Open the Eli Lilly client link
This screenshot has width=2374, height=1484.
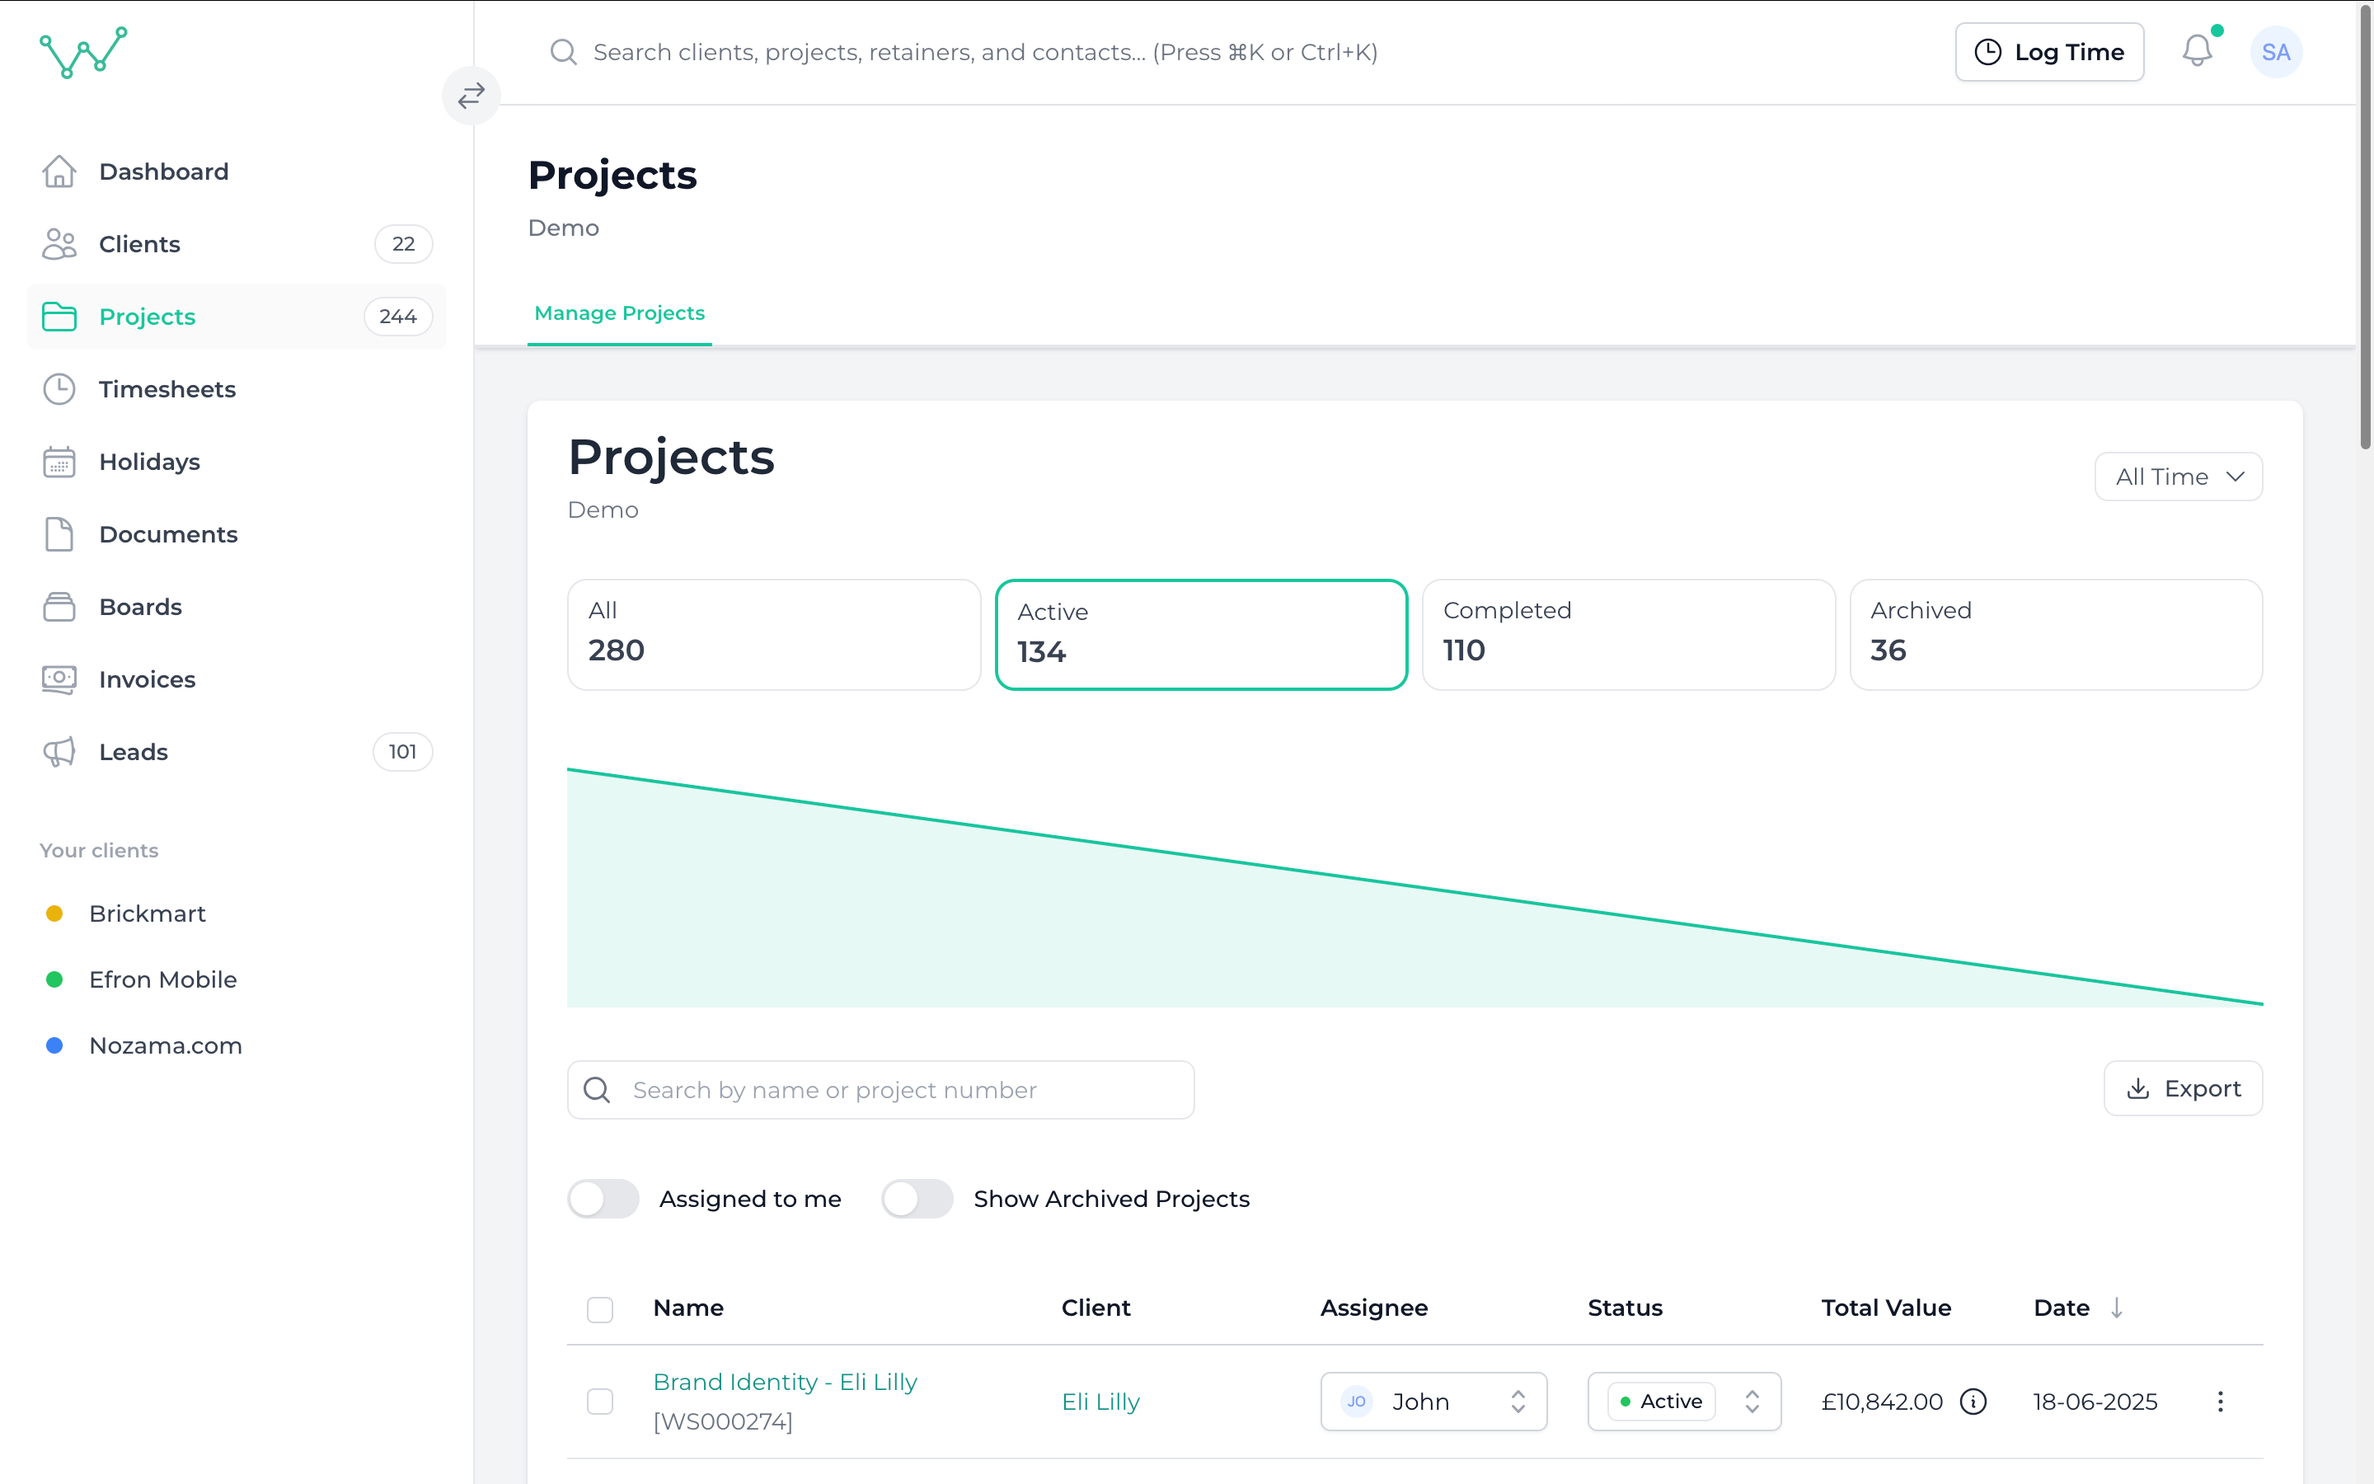pyautogui.click(x=1100, y=1402)
